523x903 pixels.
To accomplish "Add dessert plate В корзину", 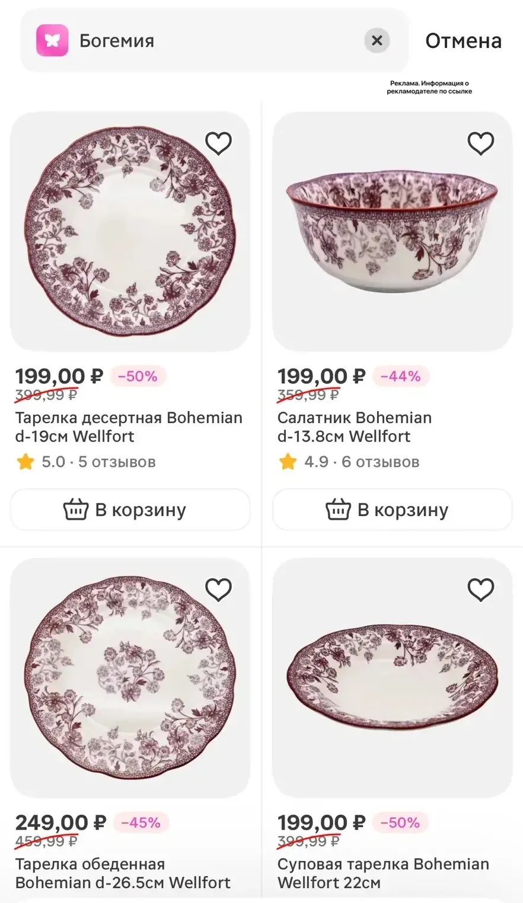I will pos(130,510).
